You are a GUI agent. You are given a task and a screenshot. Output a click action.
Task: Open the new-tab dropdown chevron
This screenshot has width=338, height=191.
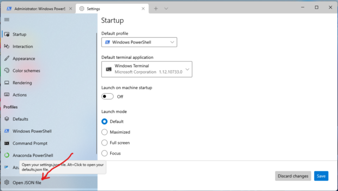[x=166, y=9]
